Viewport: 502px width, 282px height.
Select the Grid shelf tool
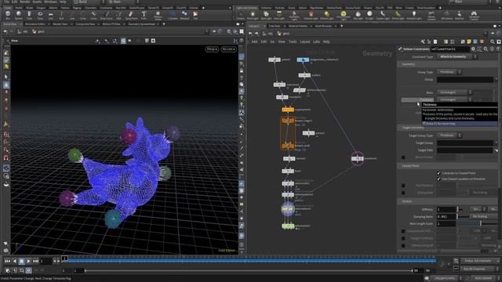[50, 15]
